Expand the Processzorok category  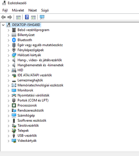point(8,106)
